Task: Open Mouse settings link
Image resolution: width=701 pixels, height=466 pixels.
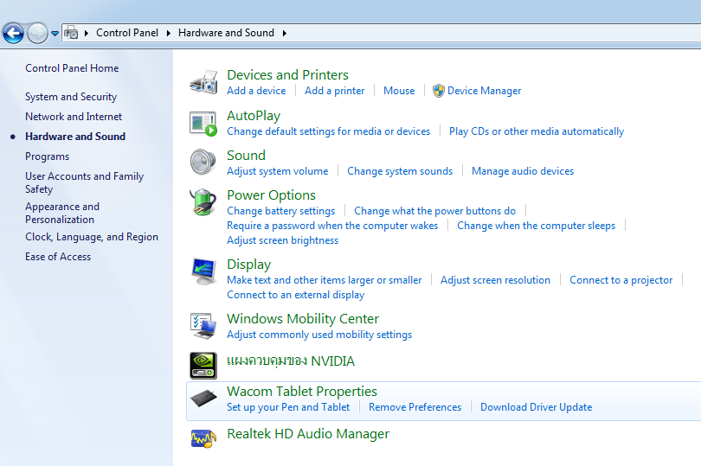Action: click(399, 91)
